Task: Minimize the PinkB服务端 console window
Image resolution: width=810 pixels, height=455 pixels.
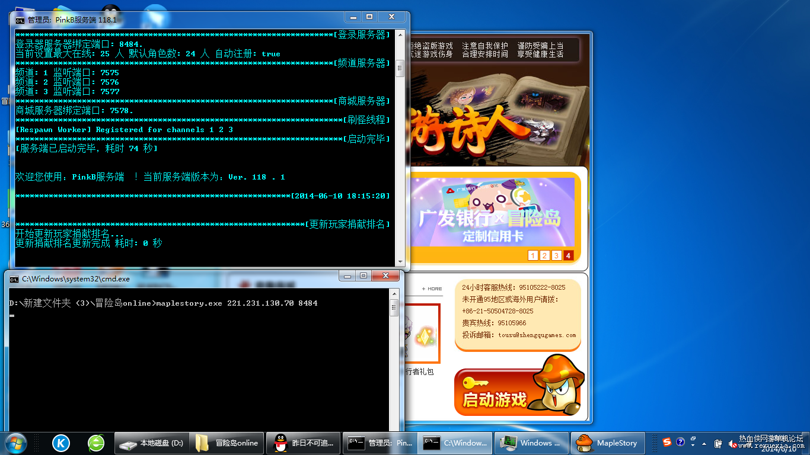Action: [x=355, y=17]
